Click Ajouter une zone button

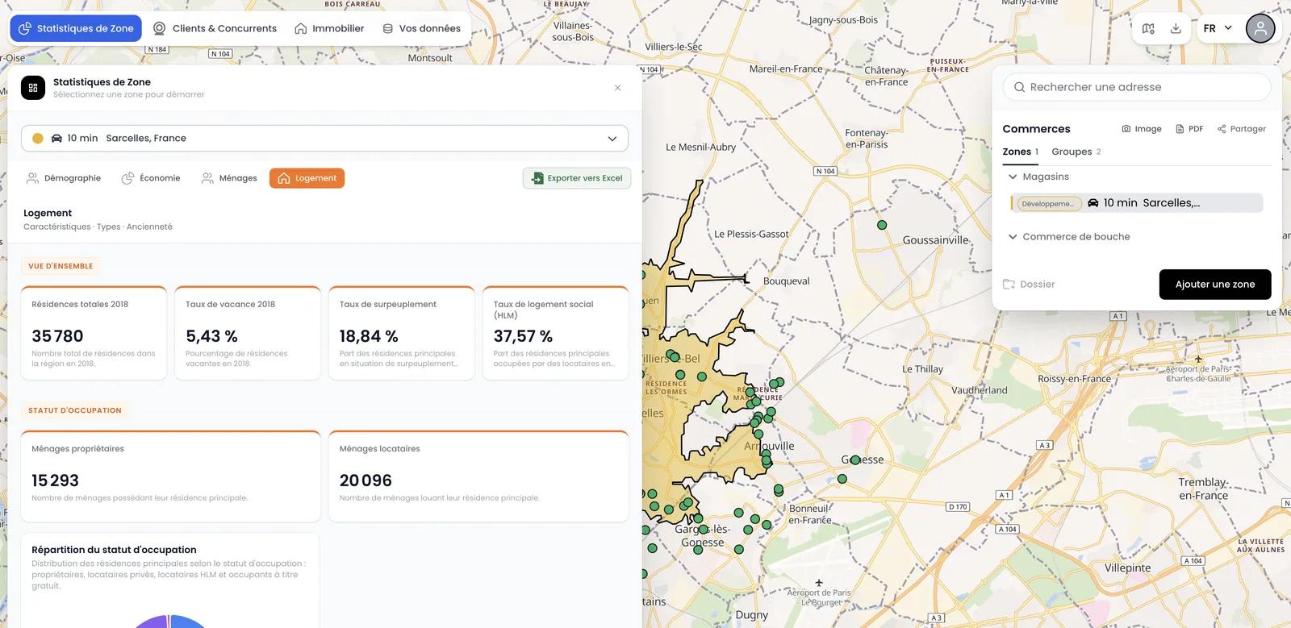tap(1215, 285)
